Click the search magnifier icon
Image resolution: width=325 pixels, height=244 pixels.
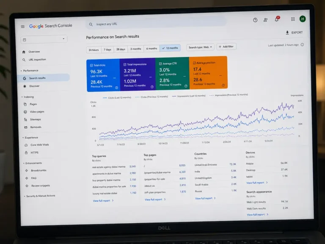91,25
